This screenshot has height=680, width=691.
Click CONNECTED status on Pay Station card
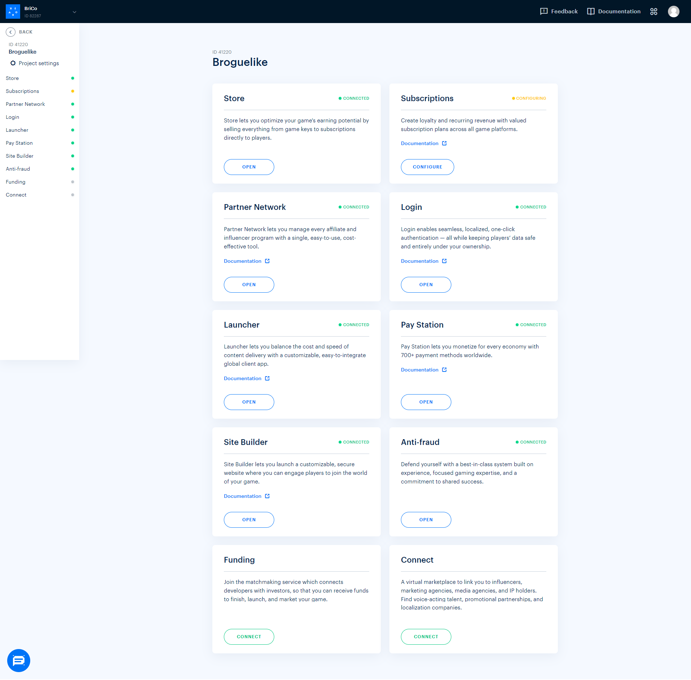pos(531,325)
